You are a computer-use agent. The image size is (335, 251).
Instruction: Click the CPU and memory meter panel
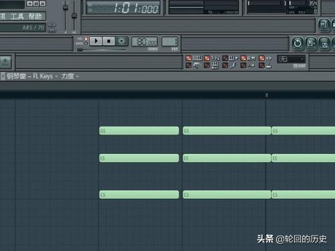tap(283, 7)
